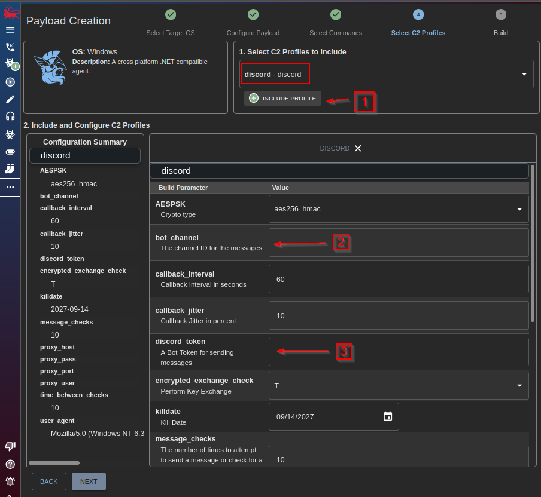Click proxy_port entry in summary
541x497 pixels.
click(x=57, y=372)
